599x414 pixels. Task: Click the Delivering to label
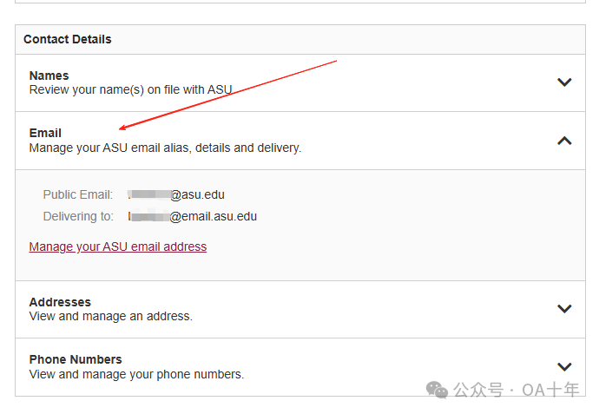click(x=78, y=216)
